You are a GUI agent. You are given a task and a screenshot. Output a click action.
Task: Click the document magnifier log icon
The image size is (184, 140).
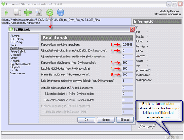pyautogui.click(x=39, y=13)
